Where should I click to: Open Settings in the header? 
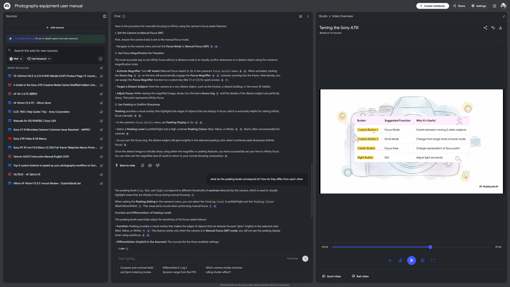click(479, 6)
